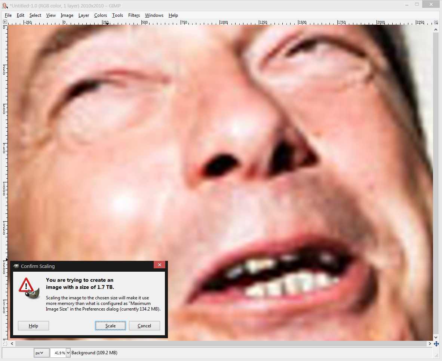This screenshot has width=442, height=361.
Task: Open the px units dropdown in status bar
Action: (41, 353)
